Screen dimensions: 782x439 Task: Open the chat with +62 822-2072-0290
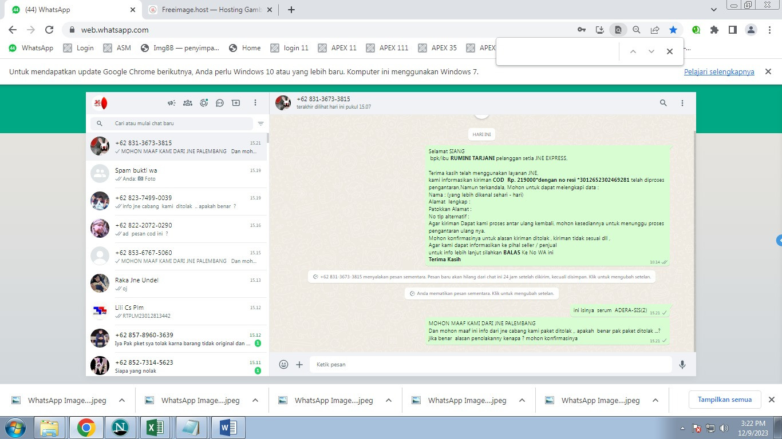(x=176, y=229)
